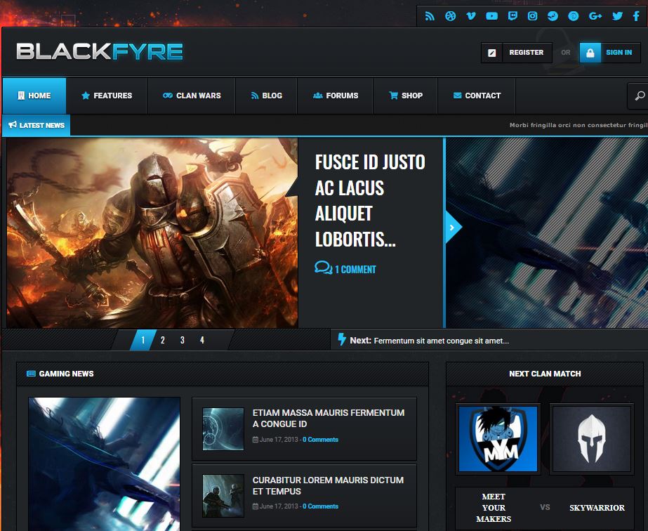Go to the Home menu item

click(34, 96)
